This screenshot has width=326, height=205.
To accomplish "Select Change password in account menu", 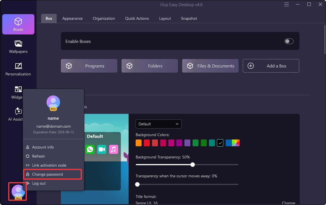I will click(x=47, y=174).
